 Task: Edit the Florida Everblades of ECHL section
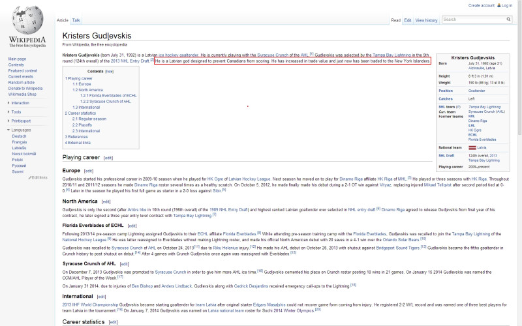click(132, 226)
